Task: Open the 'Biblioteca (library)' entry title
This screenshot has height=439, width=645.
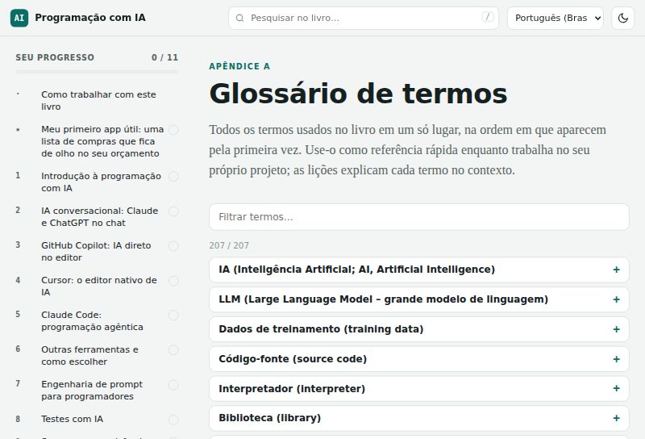Action: (269, 418)
